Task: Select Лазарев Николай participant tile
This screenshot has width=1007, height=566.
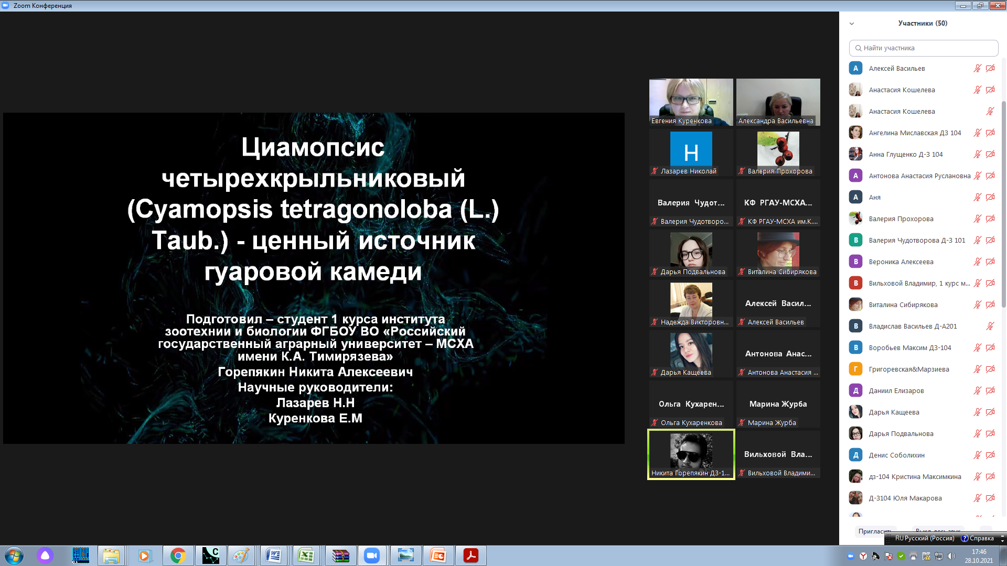Action: 691,153
